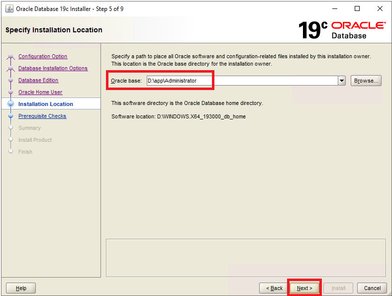The image size is (392, 296).
Task: Go to Database Installation Options step
Action: click(53, 68)
